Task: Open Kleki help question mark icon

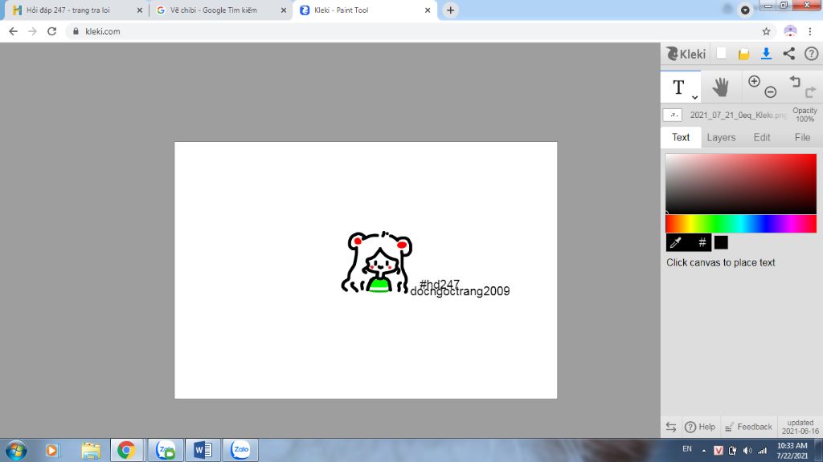Action: point(812,54)
